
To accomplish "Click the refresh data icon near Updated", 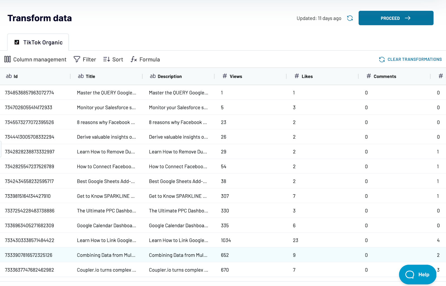I will tap(350, 18).
